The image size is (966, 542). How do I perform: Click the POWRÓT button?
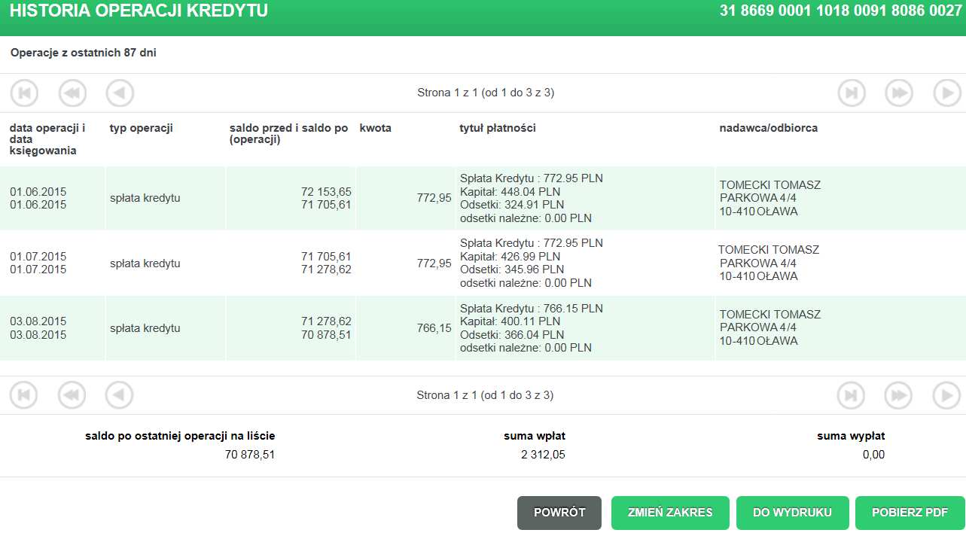559,513
